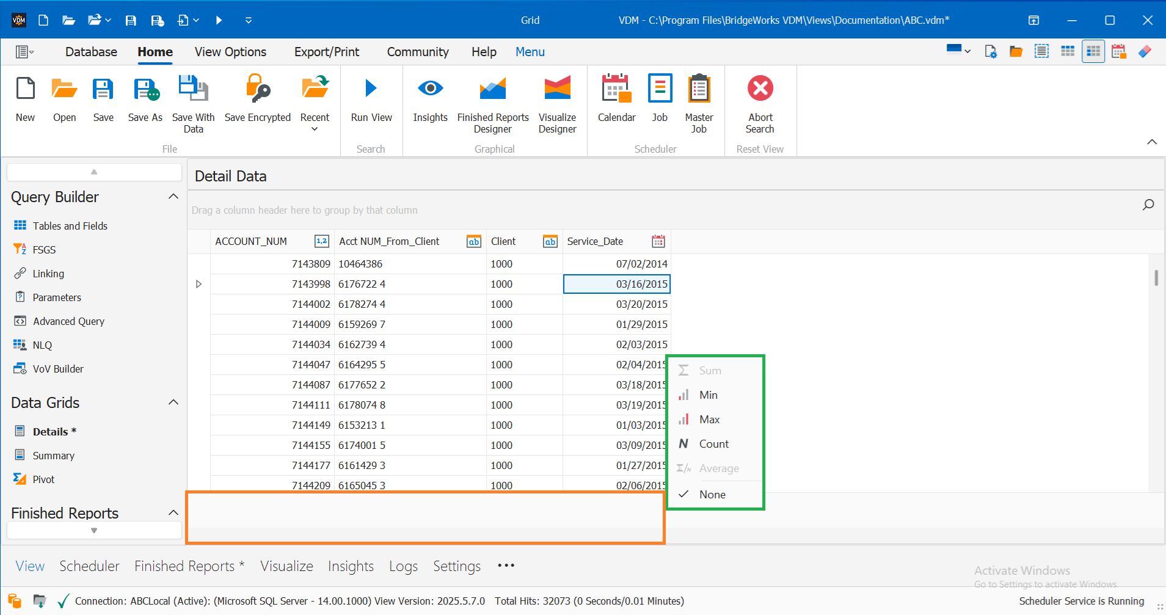The image size is (1166, 615).
Task: Open the color theme swatch picker
Action: coord(957,51)
